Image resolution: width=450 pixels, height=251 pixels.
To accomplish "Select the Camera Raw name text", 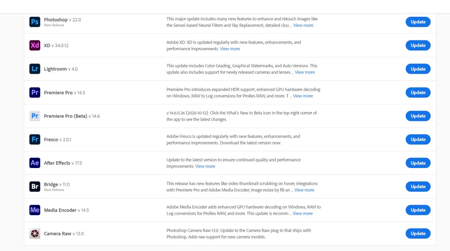I will pos(58,234).
